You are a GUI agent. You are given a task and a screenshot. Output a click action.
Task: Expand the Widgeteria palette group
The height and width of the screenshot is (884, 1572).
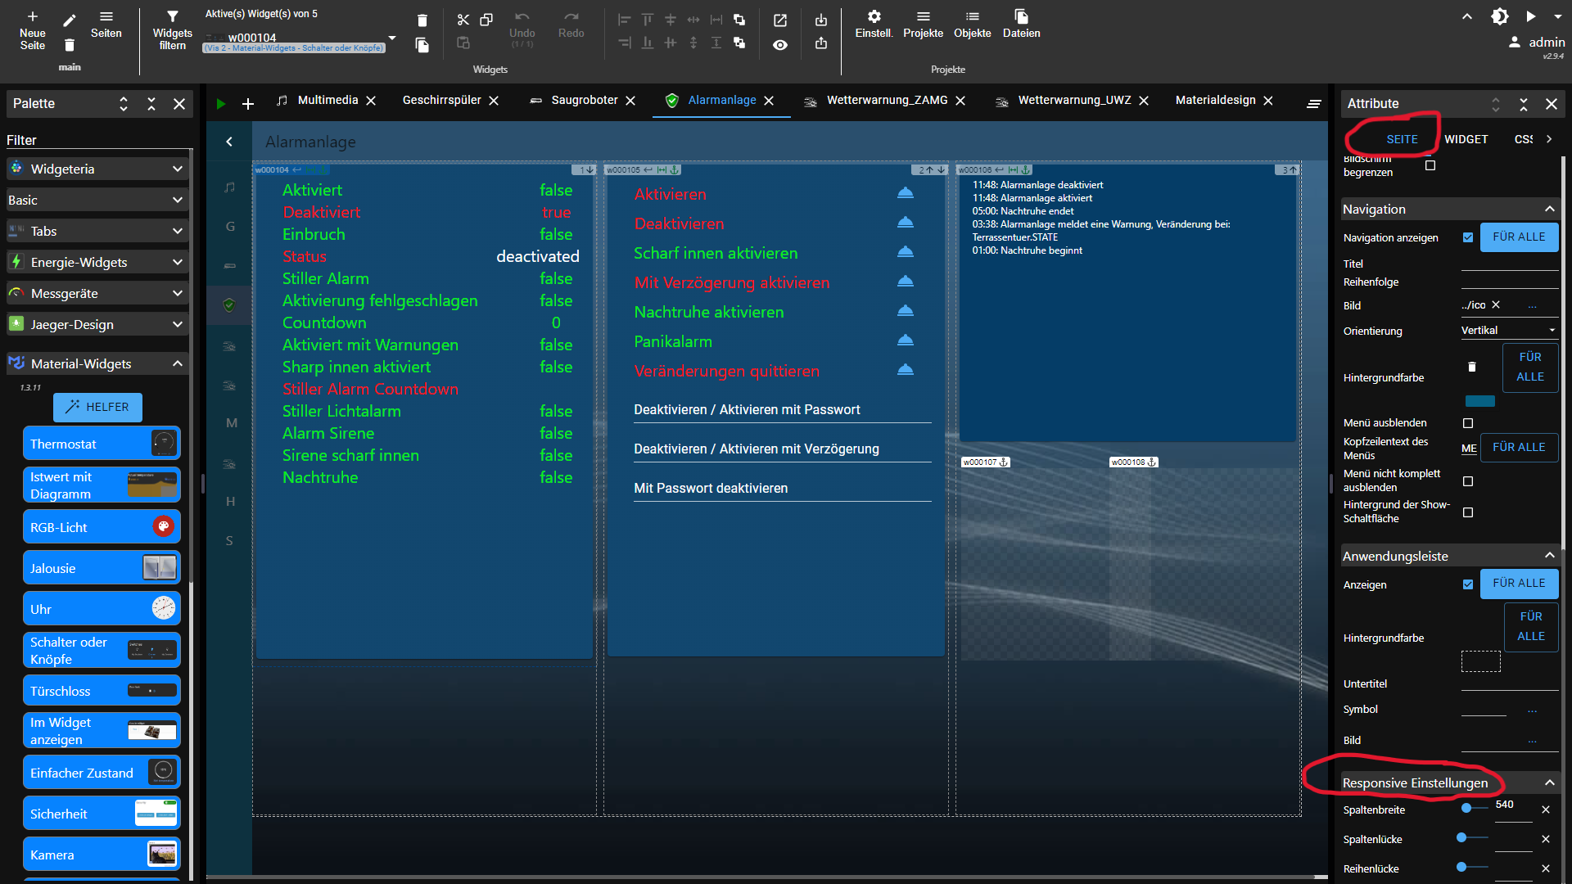[x=177, y=169]
